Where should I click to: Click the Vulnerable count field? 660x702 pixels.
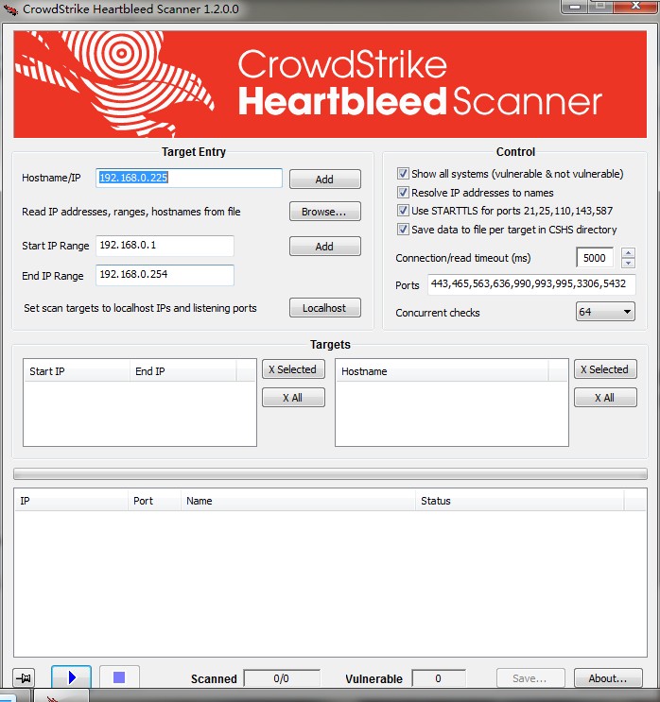click(439, 678)
